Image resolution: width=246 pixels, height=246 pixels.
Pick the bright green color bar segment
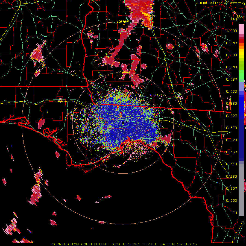[241, 75]
